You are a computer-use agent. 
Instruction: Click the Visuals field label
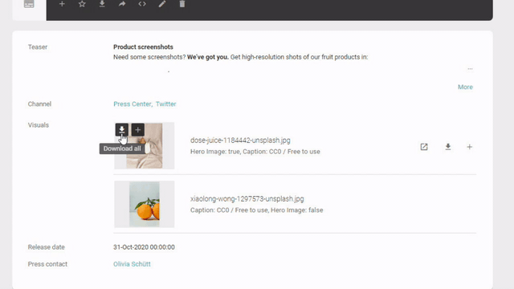tap(39, 125)
